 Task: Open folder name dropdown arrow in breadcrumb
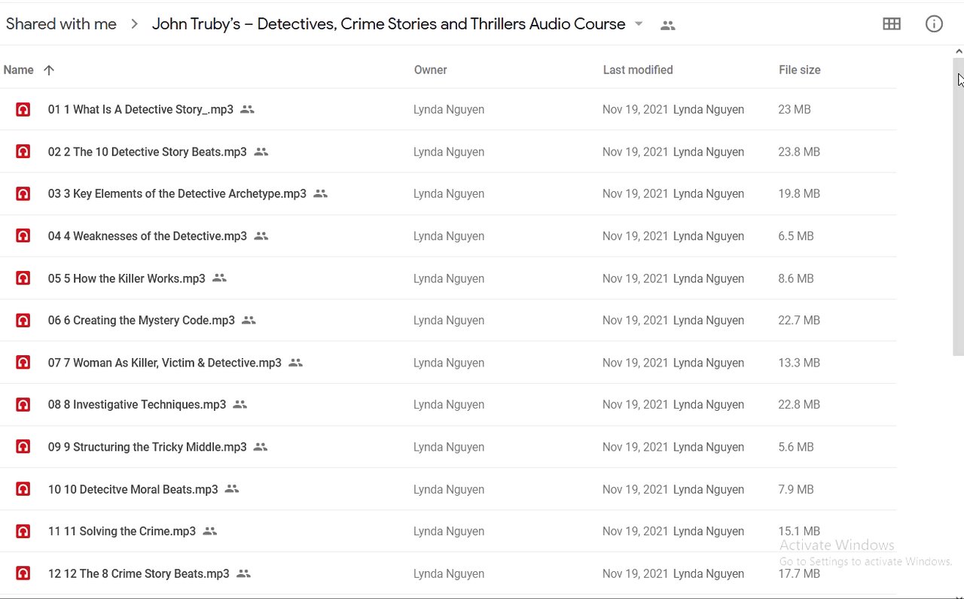pyautogui.click(x=639, y=24)
